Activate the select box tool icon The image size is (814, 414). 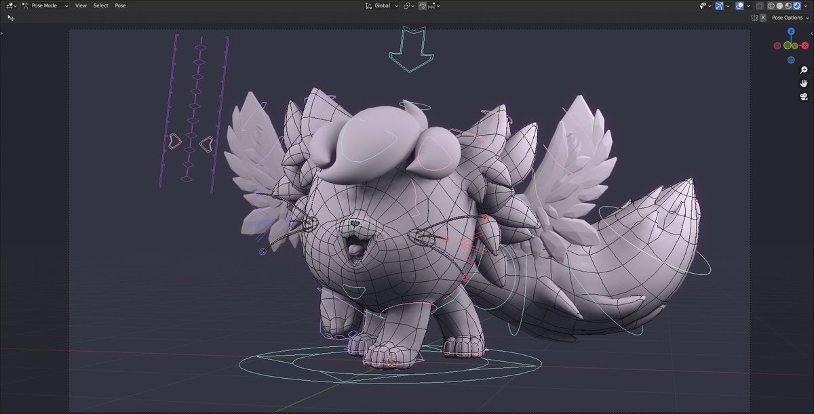[11, 18]
